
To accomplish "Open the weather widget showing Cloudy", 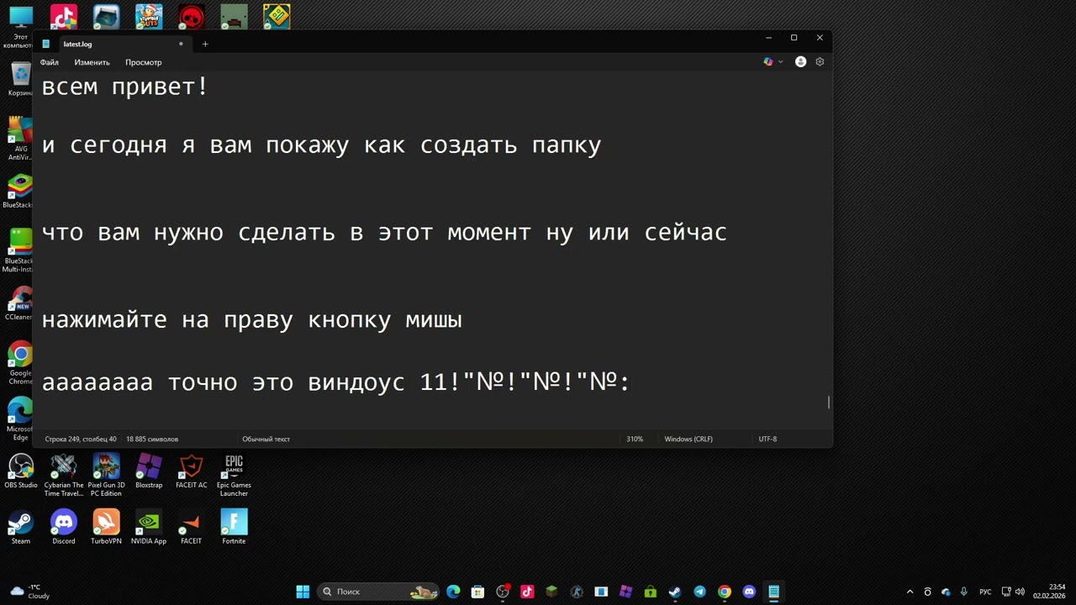I will click(x=30, y=592).
